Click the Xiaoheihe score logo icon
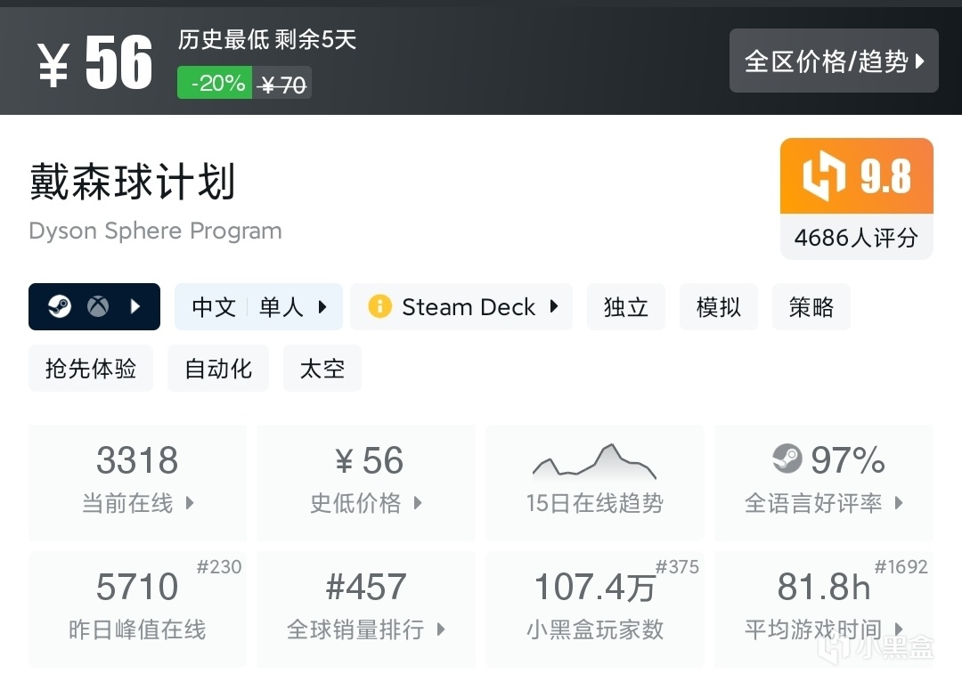The width and height of the screenshot is (962, 682). pyautogui.click(x=821, y=176)
